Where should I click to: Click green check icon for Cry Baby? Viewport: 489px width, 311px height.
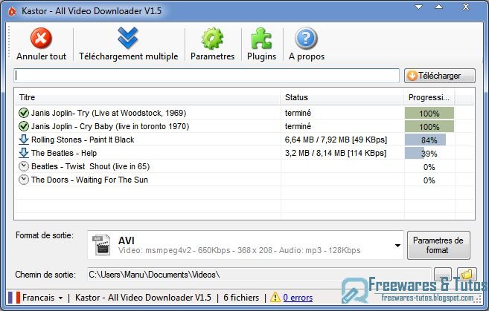coord(23,126)
